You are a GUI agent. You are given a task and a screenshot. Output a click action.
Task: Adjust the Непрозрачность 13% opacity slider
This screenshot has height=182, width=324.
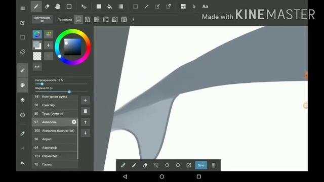click(x=61, y=84)
